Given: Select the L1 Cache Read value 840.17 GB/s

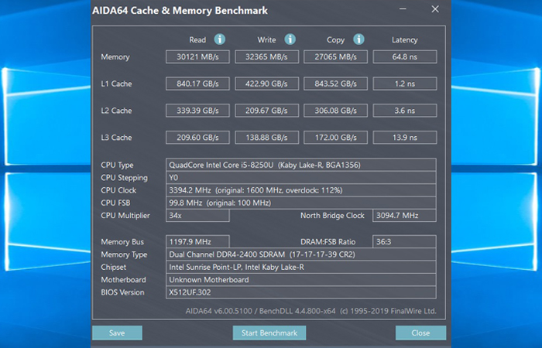Looking at the screenshot, I should (x=197, y=84).
